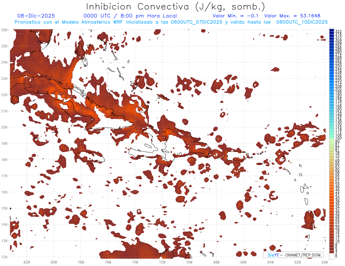Click the 25N latitude label
345x266 pixels.
[4, 46]
